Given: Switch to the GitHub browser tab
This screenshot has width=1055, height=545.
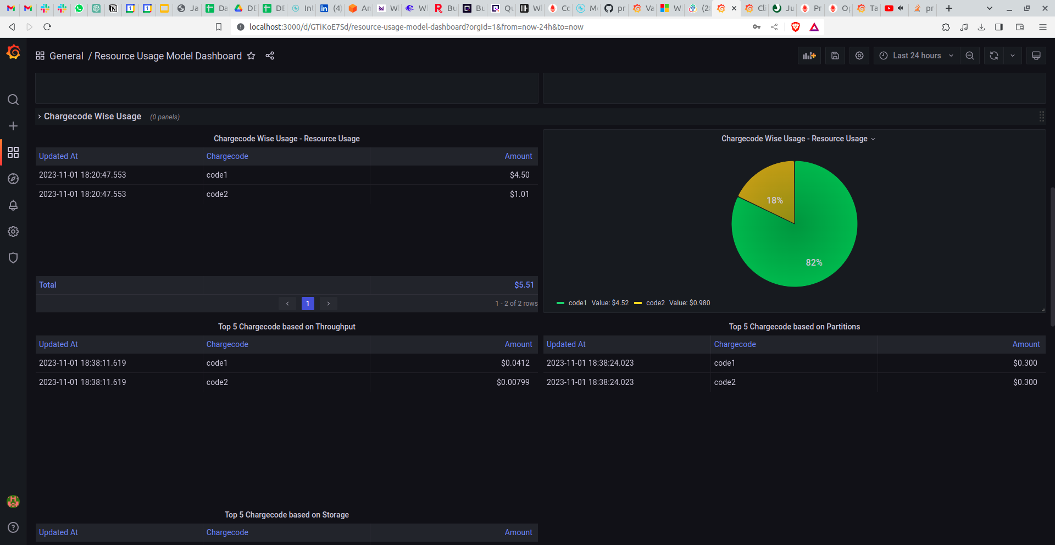Looking at the screenshot, I should point(615,8).
